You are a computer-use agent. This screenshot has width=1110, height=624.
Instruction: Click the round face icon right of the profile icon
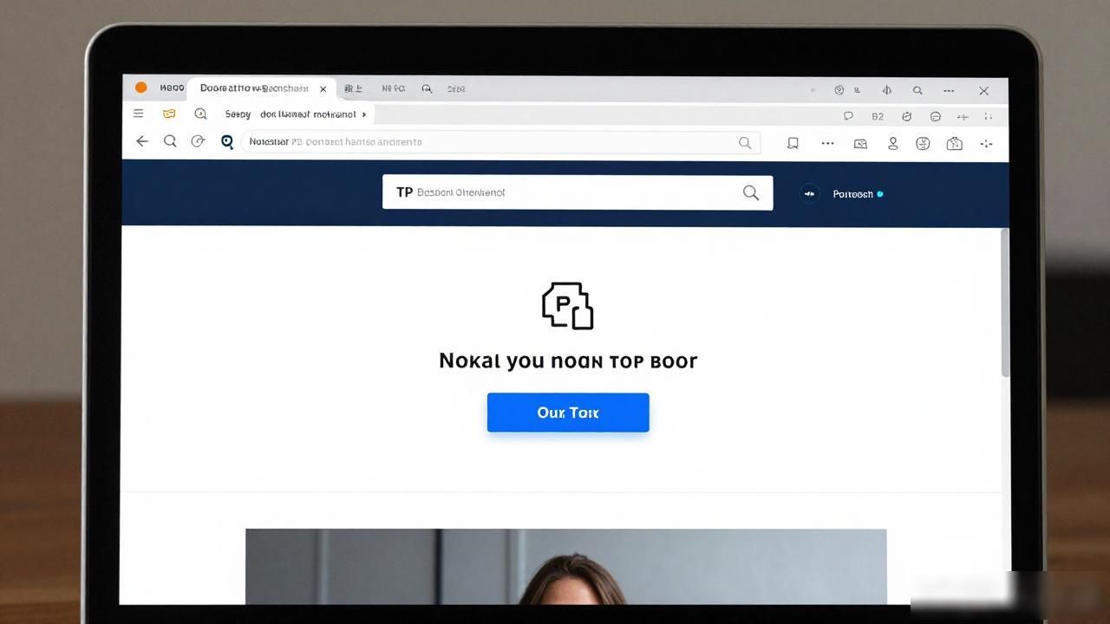[x=923, y=144]
